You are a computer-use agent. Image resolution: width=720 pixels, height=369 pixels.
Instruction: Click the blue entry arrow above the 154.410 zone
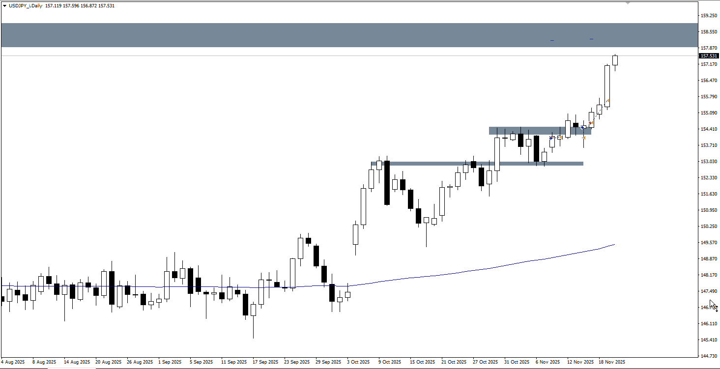point(583,127)
